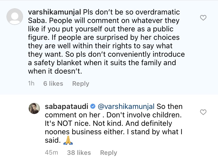The height and width of the screenshot is (163, 218).
Task: Show who gave 38 likes
Action: pyautogui.click(x=79, y=152)
